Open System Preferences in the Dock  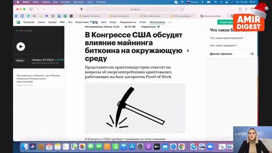tap(140, 147)
